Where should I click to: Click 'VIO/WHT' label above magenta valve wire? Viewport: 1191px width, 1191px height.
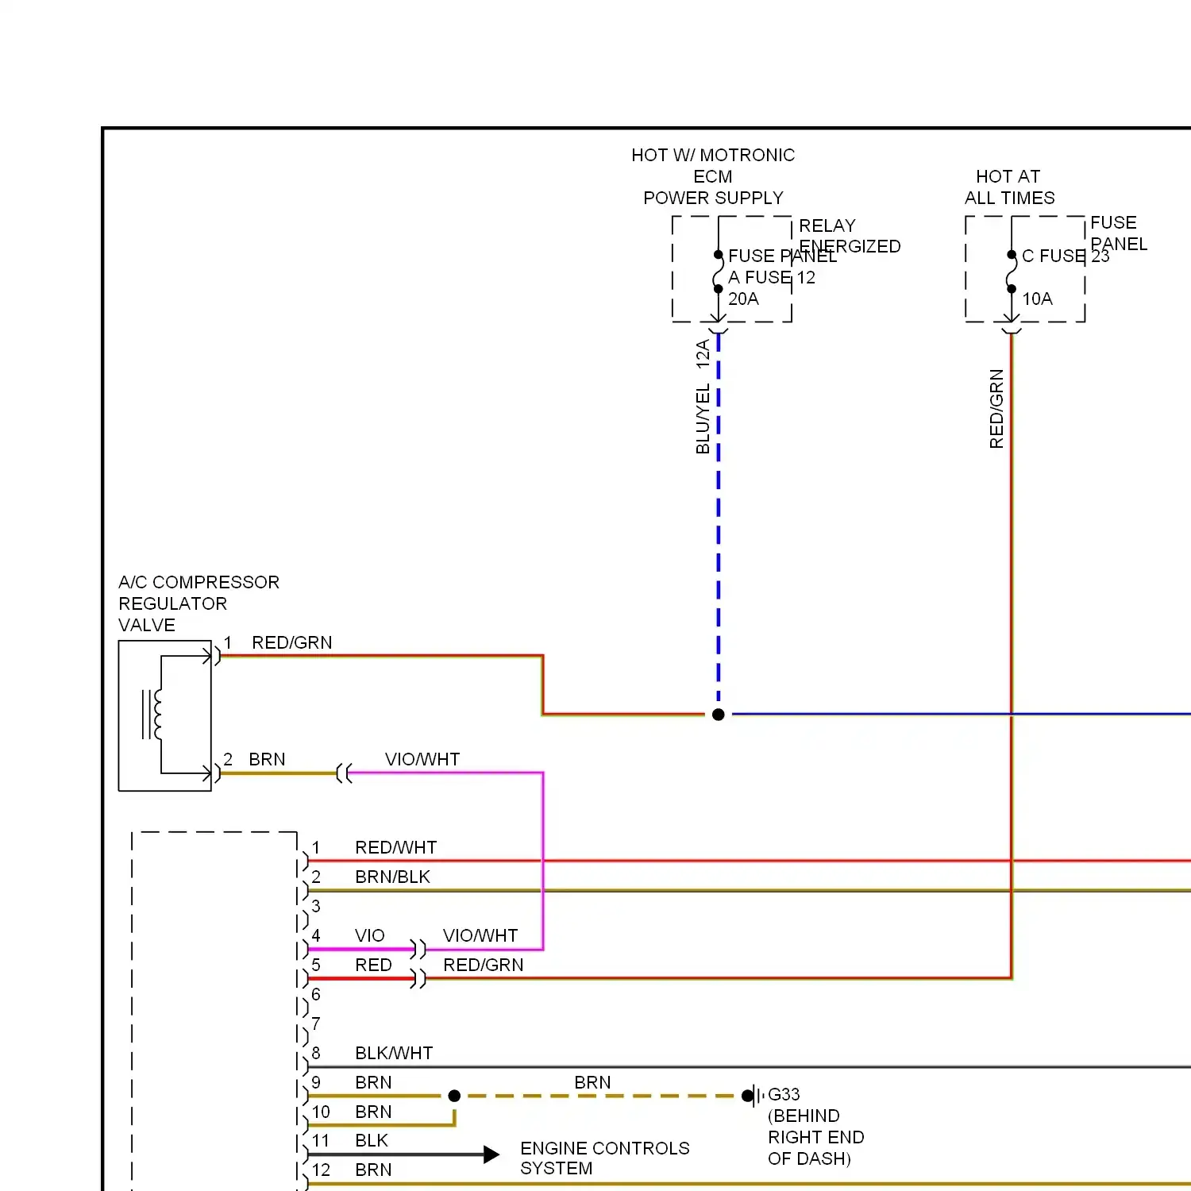click(422, 759)
